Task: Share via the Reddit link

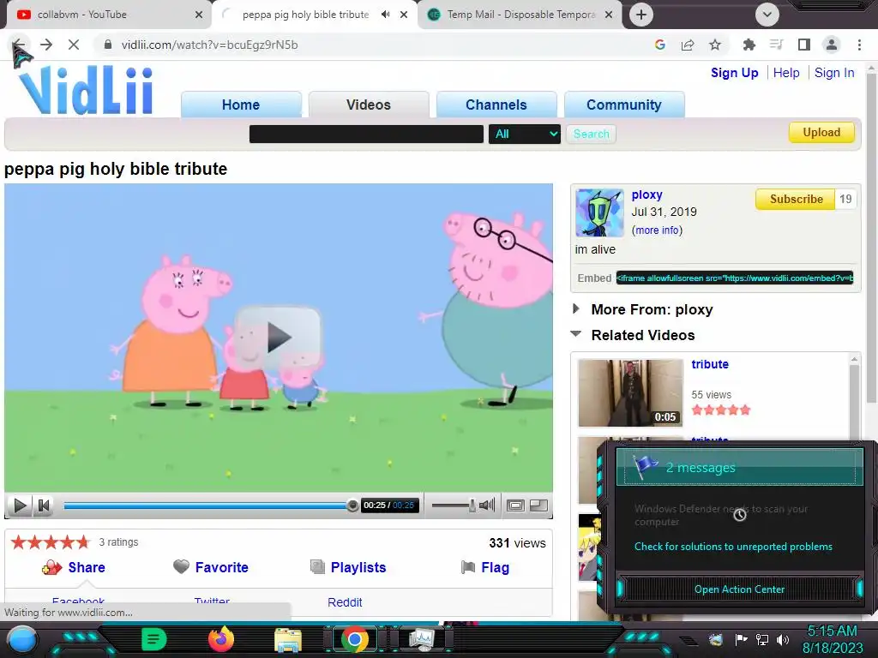Action: (x=345, y=602)
